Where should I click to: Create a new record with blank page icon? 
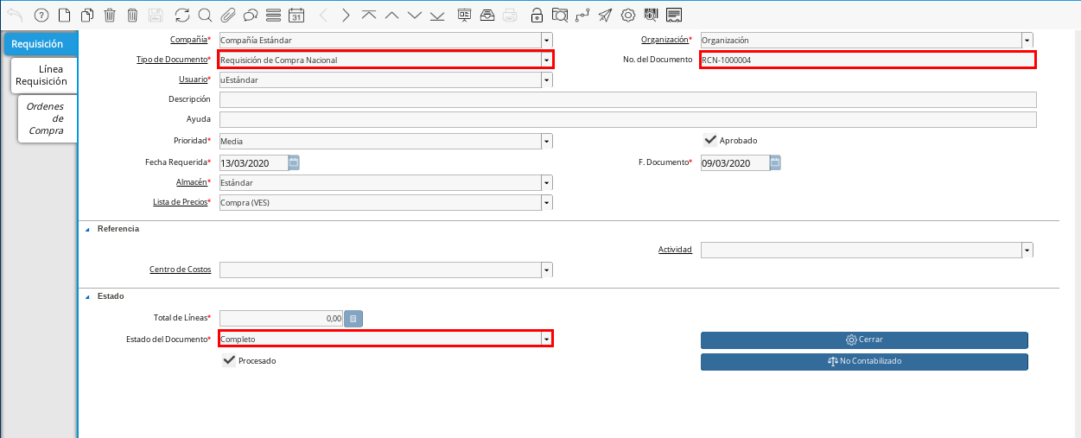(63, 15)
